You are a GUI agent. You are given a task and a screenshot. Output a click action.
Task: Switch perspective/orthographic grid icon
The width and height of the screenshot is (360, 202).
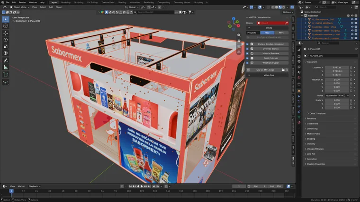tap(239, 52)
